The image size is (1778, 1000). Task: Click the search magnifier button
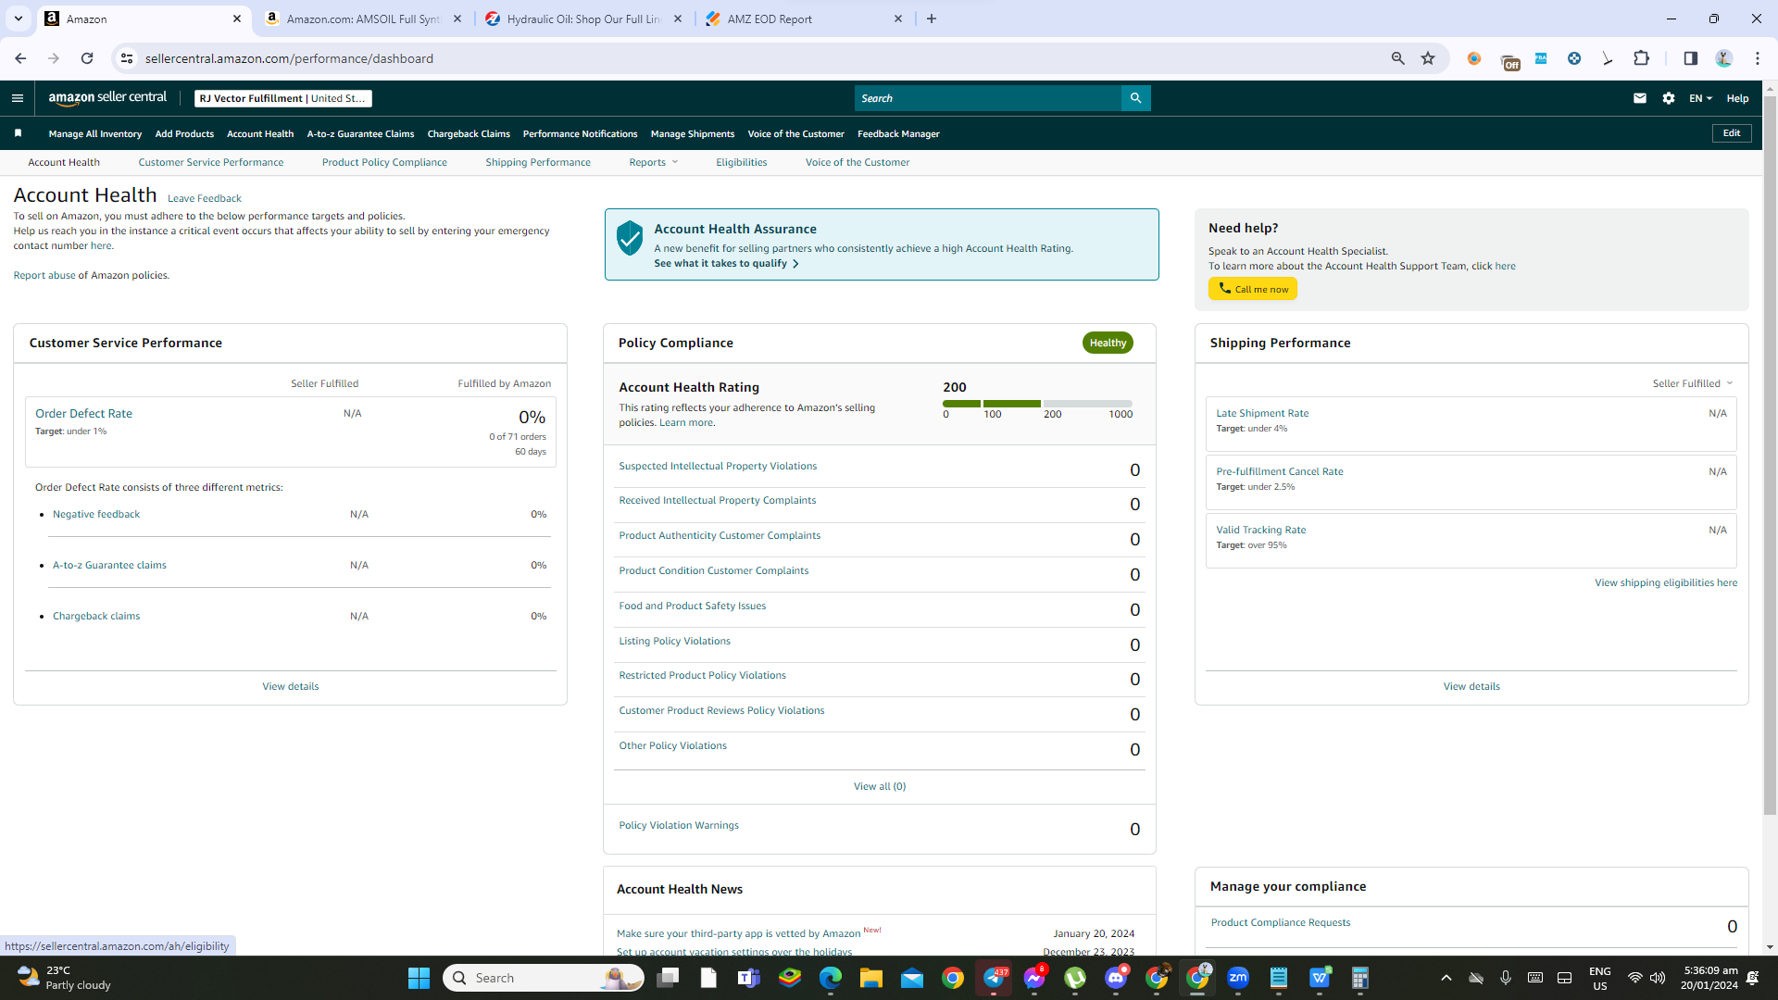pyautogui.click(x=1135, y=98)
